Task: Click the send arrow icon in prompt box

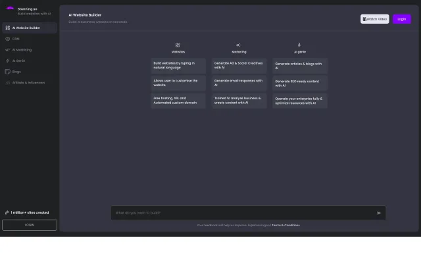Action: [378, 213]
